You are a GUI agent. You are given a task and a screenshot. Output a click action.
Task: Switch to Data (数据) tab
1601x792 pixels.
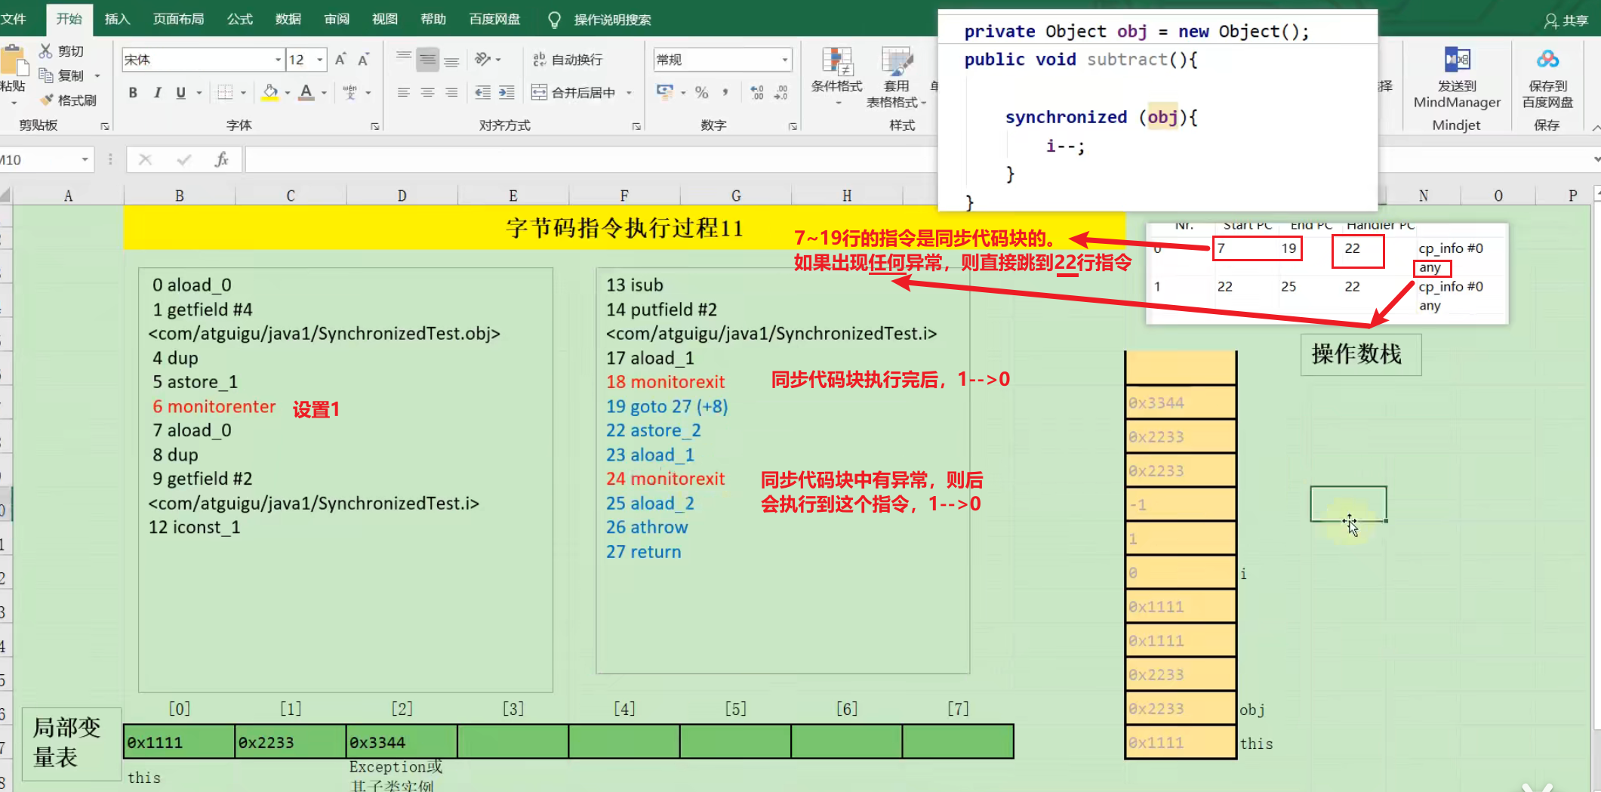(288, 19)
